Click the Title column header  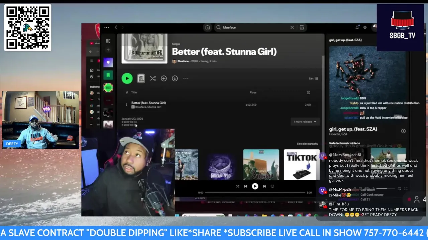coord(134,92)
